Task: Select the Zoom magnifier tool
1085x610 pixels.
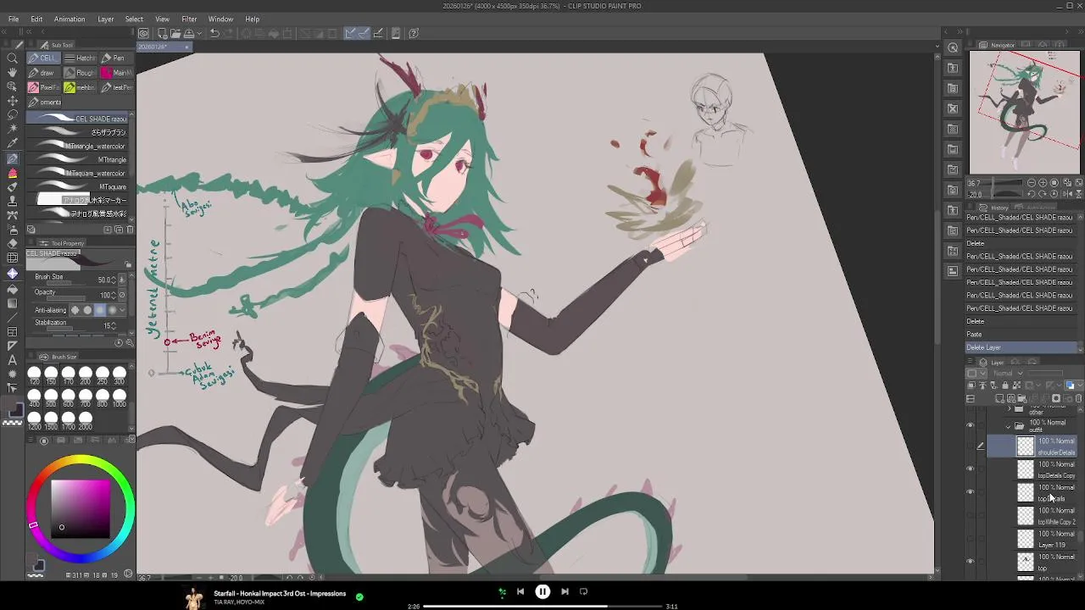Action: 12,58
